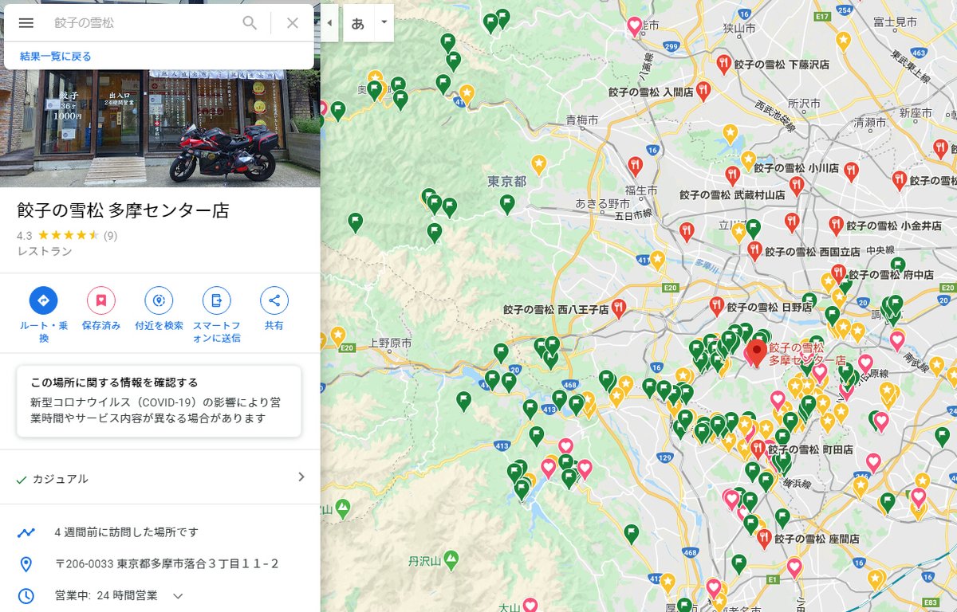Viewport: 957px width, 612px height.
Task: Click the 清瀬市 city label
Action: coord(869,123)
